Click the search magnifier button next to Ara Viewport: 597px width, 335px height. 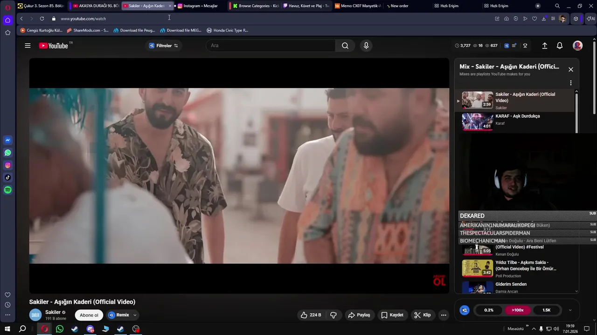tap(345, 46)
